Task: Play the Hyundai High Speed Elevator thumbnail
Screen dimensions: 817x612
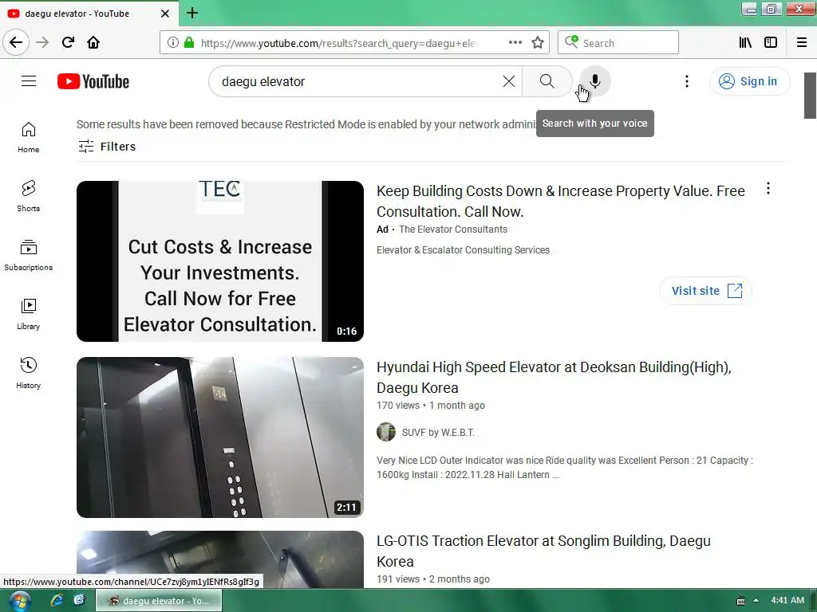Action: (x=220, y=437)
